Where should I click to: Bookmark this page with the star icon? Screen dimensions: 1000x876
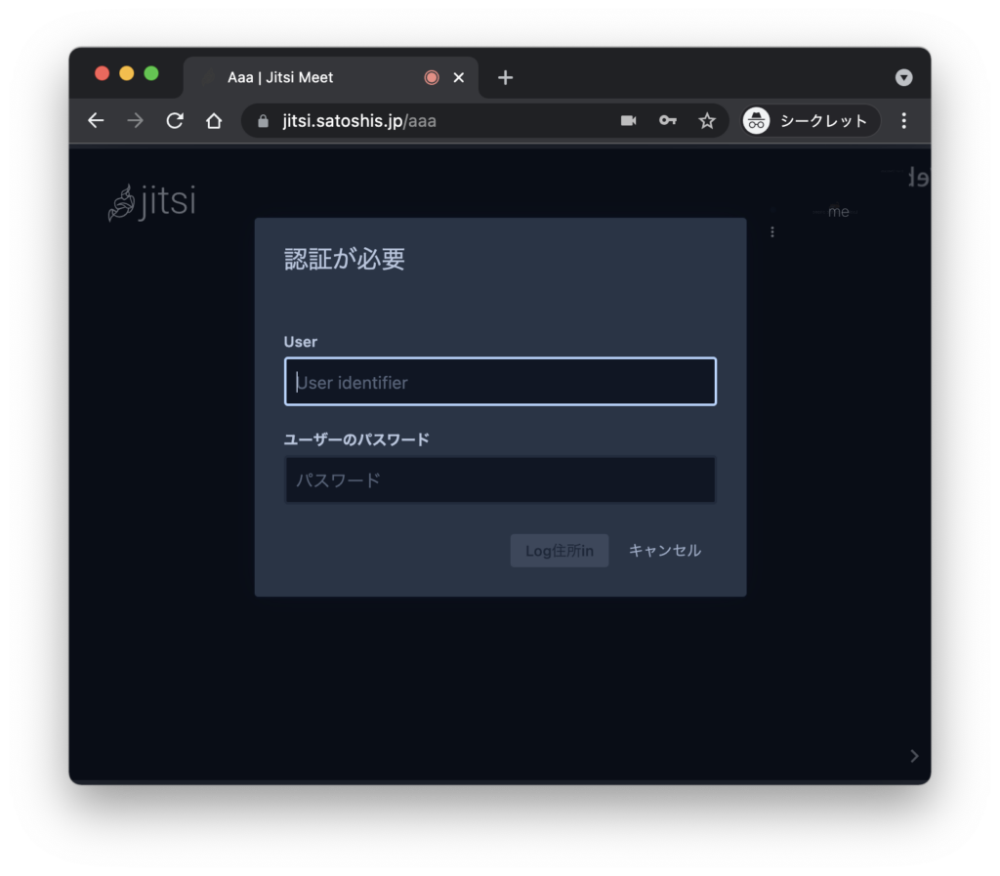(x=706, y=120)
